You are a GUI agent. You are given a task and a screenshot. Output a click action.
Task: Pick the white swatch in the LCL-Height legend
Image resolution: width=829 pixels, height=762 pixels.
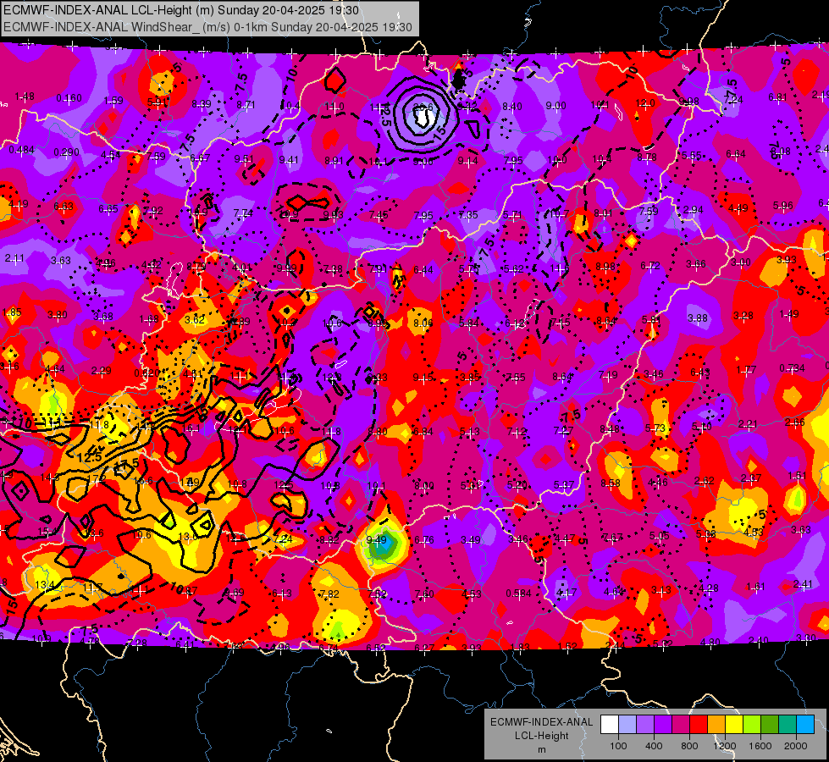(610, 725)
